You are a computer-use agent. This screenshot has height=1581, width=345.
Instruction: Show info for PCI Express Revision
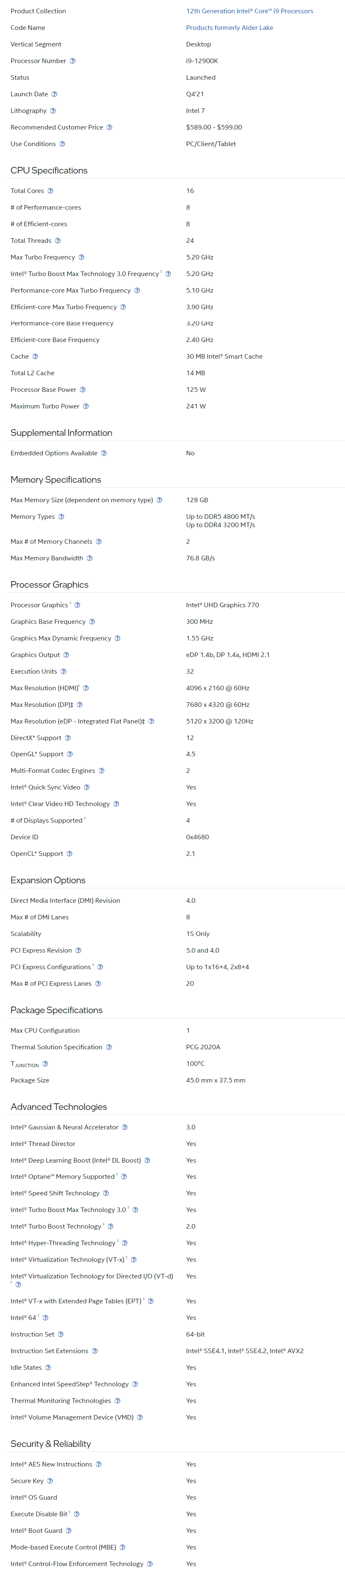click(78, 950)
